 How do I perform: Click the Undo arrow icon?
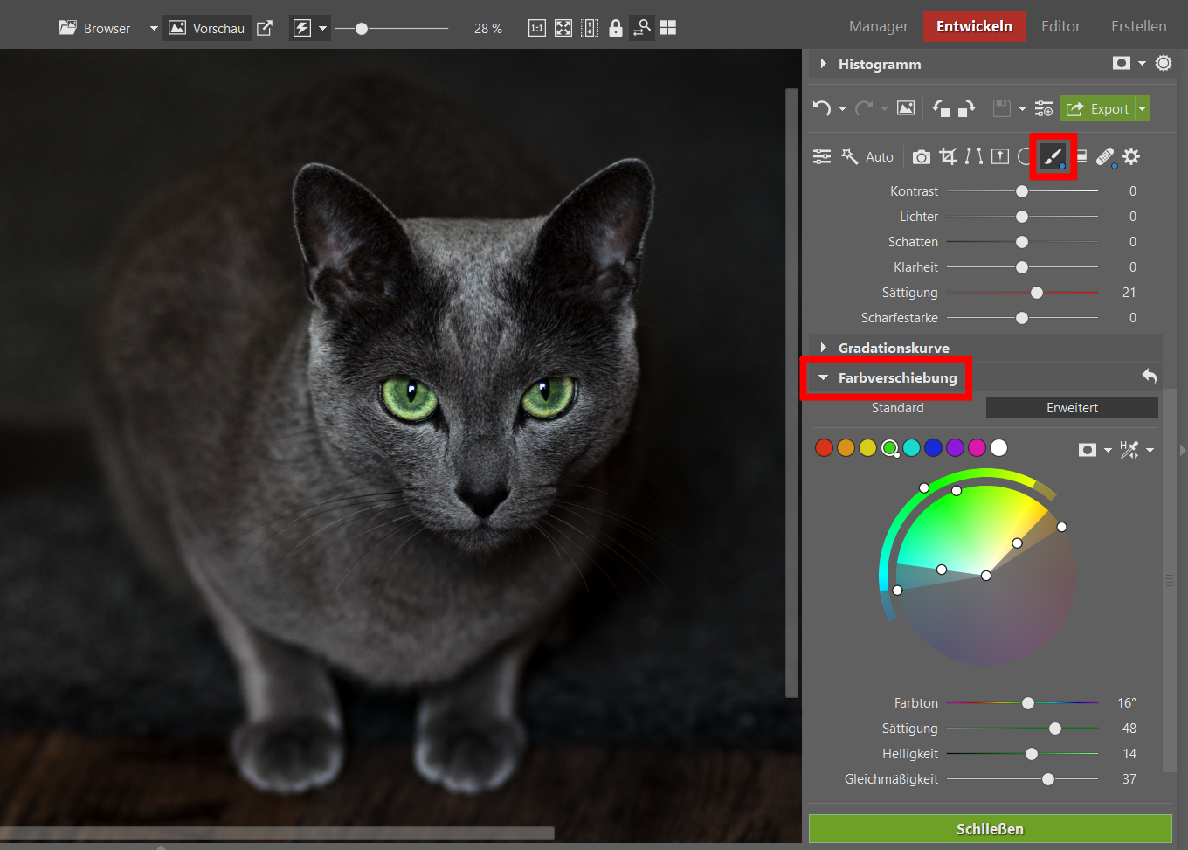tap(821, 108)
